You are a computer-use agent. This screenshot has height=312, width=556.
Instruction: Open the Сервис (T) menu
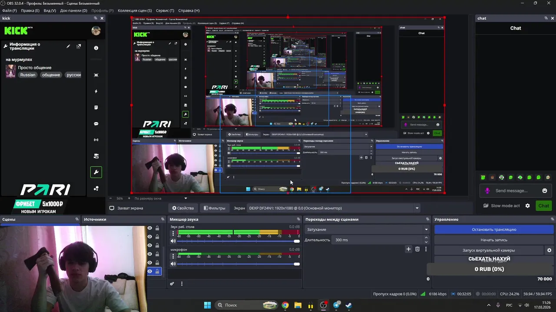coord(165,10)
